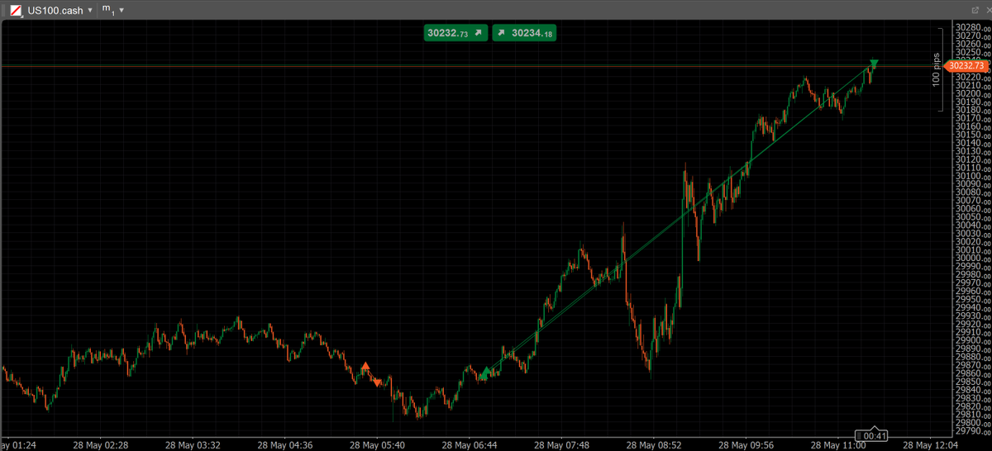Image resolution: width=992 pixels, height=451 pixels.
Task: Click the green diagonal deal connection line
Action: click(x=678, y=220)
